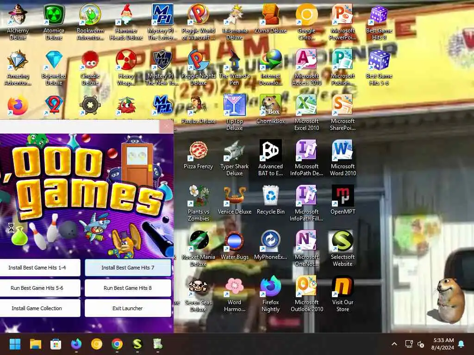Open the Recycle Bin on desktop
474x355 pixels.
[270, 200]
